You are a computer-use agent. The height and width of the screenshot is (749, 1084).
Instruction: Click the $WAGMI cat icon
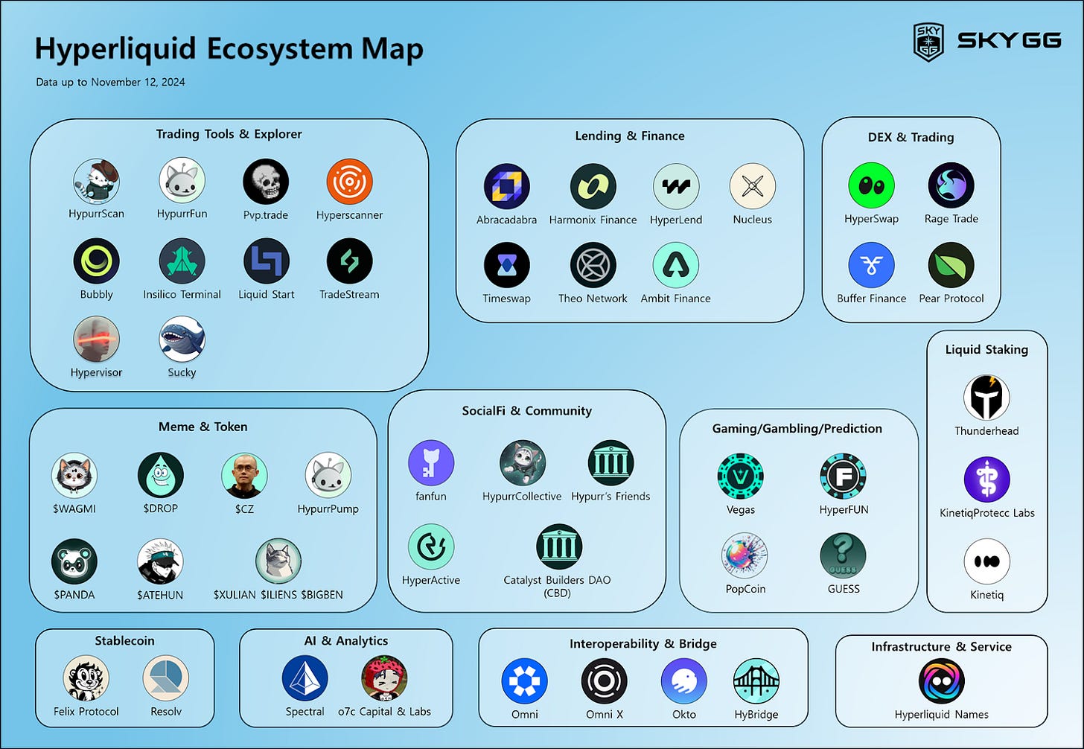coord(74,475)
